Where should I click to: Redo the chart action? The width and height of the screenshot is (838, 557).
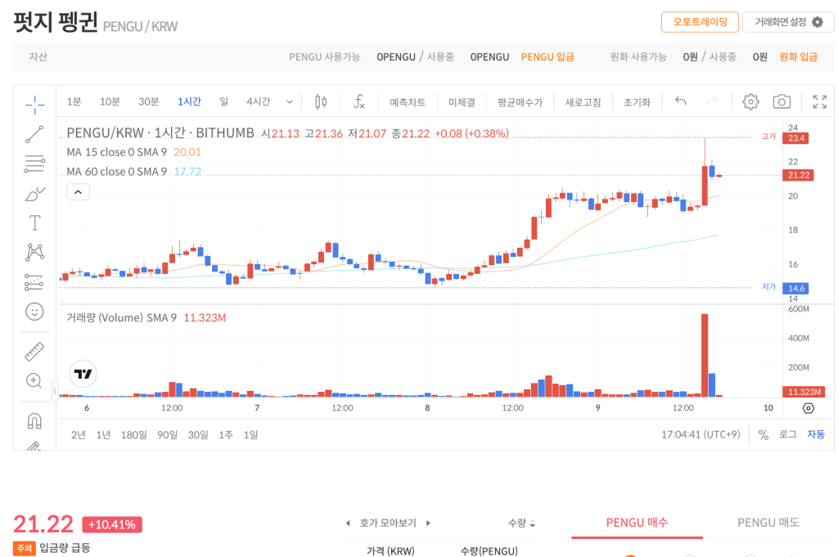tap(712, 101)
